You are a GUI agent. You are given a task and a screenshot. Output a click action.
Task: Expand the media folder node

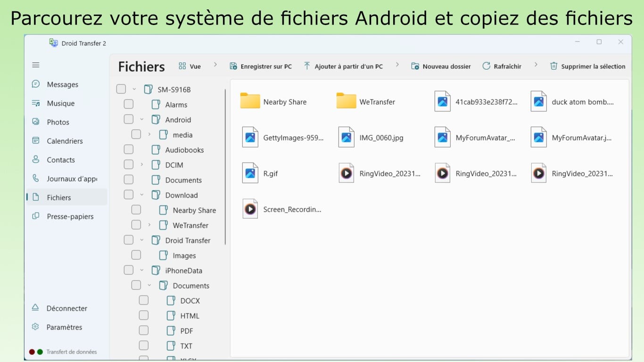click(x=149, y=134)
